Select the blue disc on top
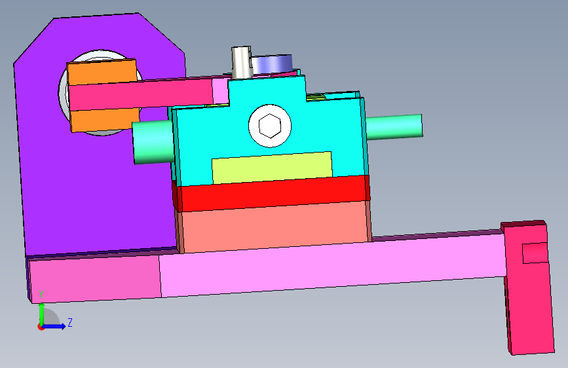Screen dimensions: 568x368 pyautogui.click(x=273, y=64)
